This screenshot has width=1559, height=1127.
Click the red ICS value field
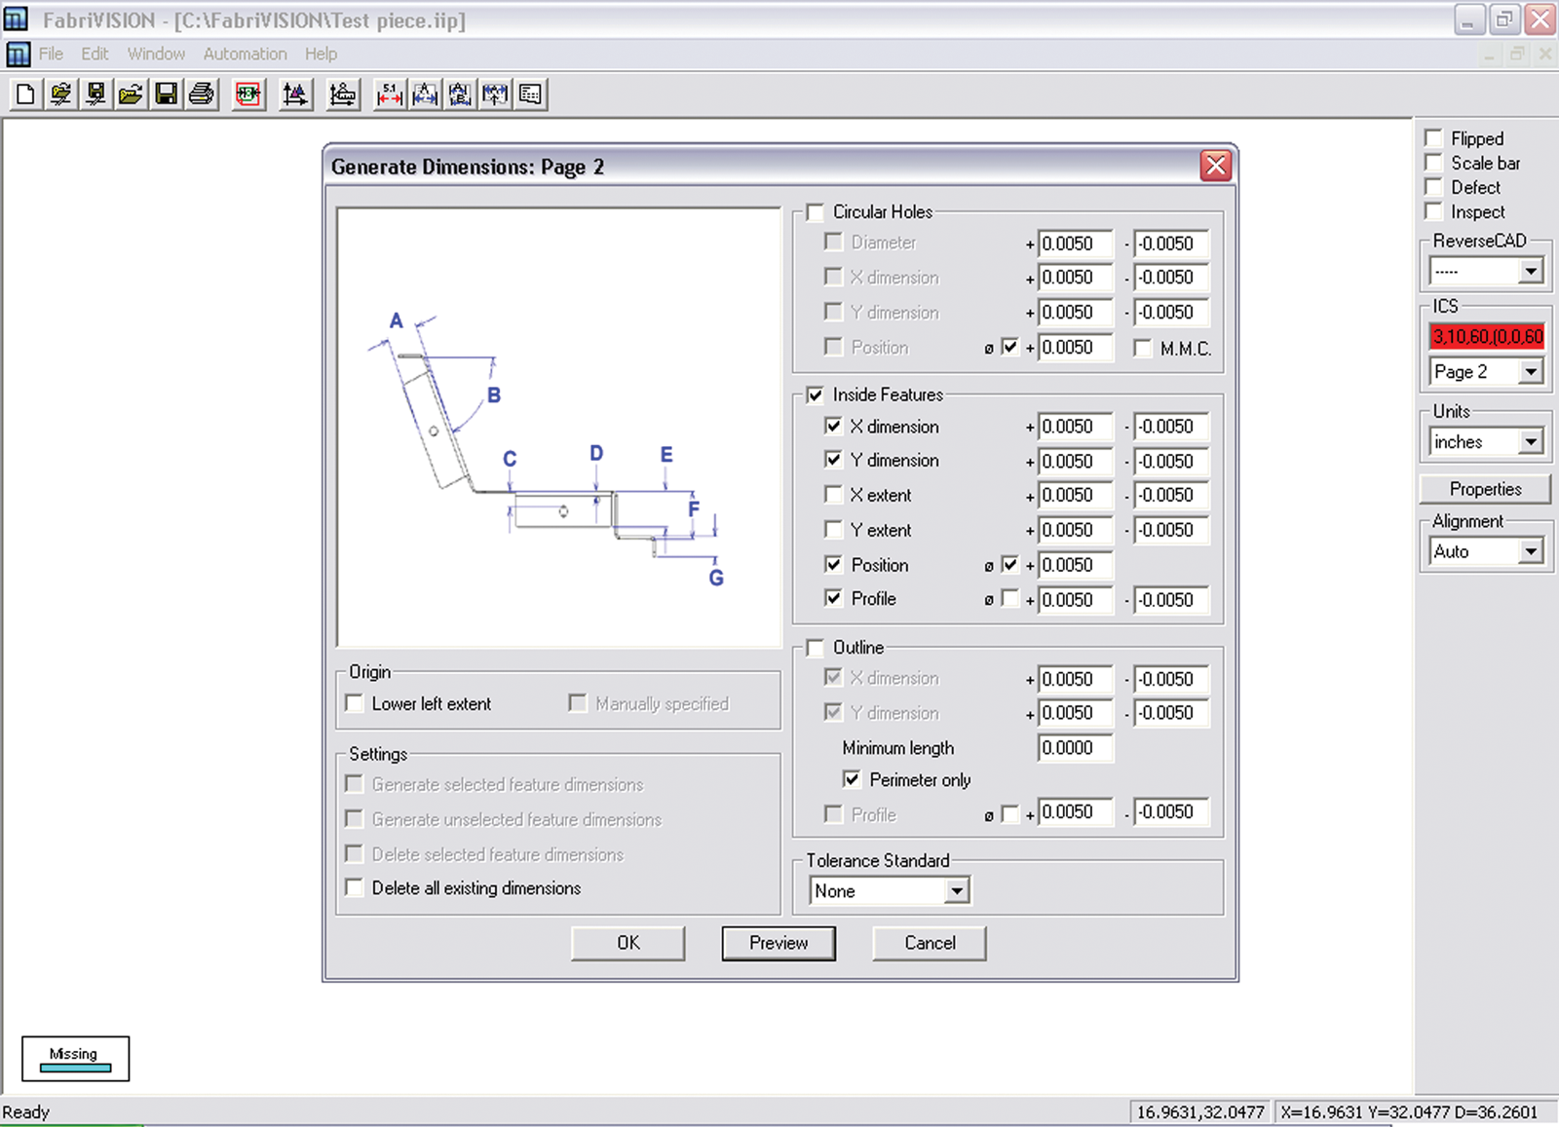point(1487,337)
